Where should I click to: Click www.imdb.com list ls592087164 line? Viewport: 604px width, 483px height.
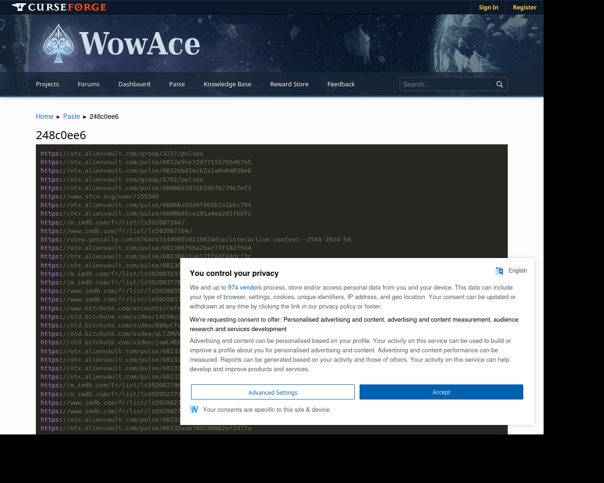pyautogui.click(x=116, y=231)
